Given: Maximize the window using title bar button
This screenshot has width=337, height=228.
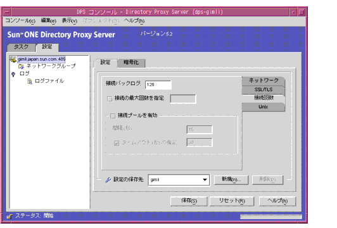Looking at the screenshot, I should pyautogui.click(x=302, y=12).
